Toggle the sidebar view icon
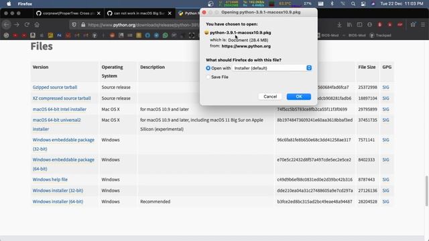The image size is (429, 241). pyautogui.click(x=359, y=25)
